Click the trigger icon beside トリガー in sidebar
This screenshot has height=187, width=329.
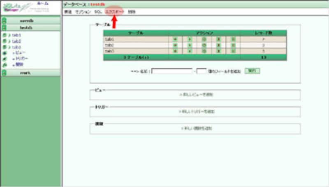[x=5, y=59]
